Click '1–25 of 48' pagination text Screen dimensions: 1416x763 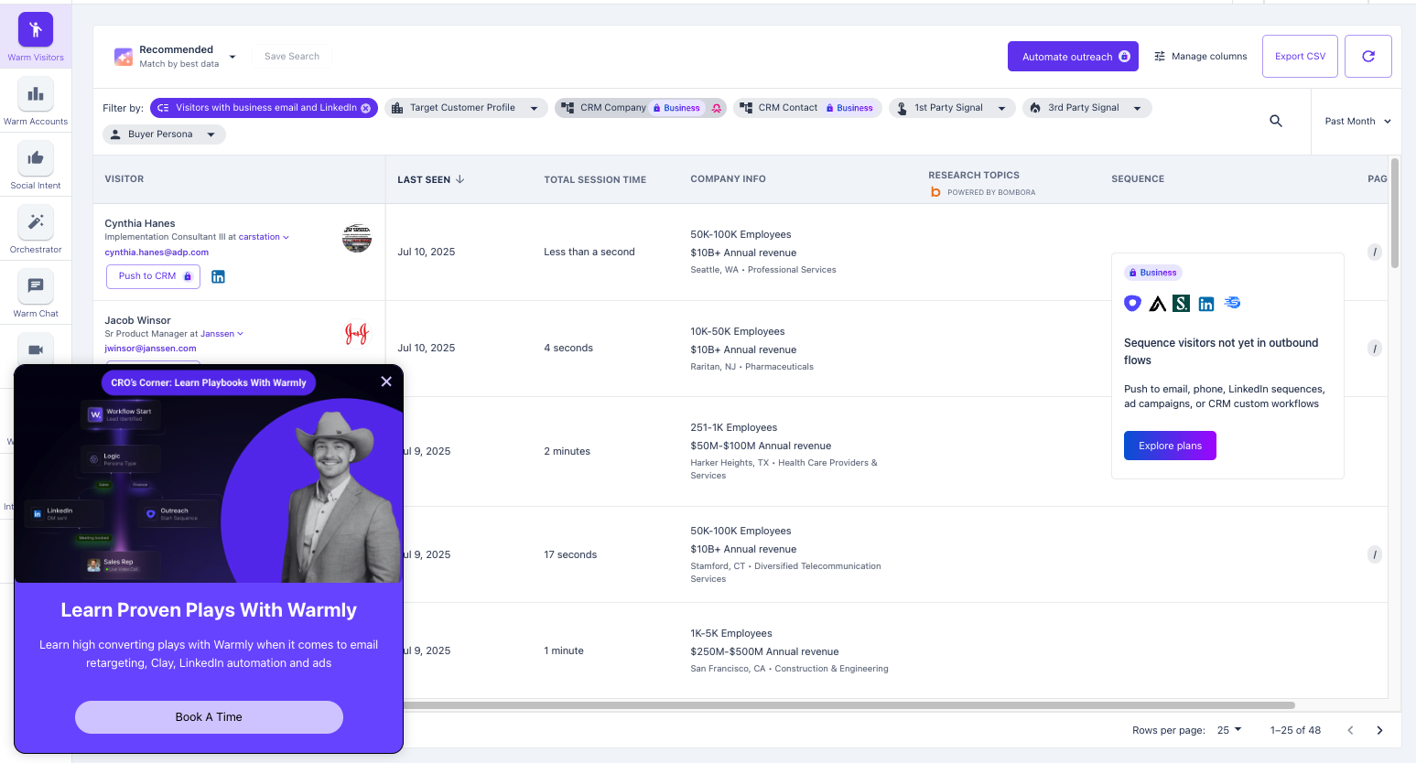[1295, 730]
